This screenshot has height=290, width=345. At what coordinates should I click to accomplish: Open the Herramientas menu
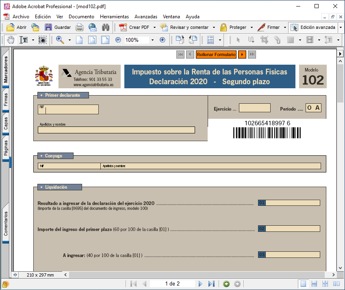114,17
